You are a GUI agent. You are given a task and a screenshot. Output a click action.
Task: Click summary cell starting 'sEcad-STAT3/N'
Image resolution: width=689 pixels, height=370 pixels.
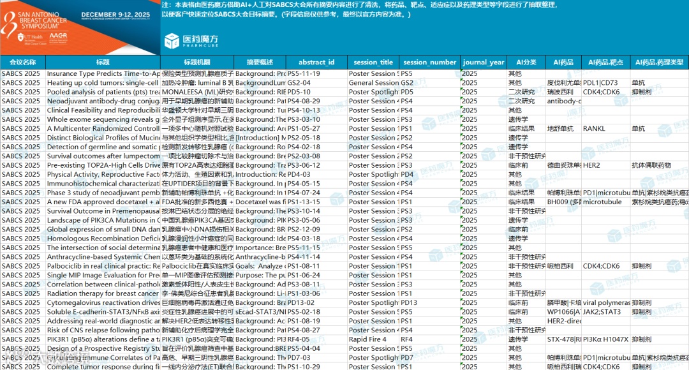coord(260,312)
